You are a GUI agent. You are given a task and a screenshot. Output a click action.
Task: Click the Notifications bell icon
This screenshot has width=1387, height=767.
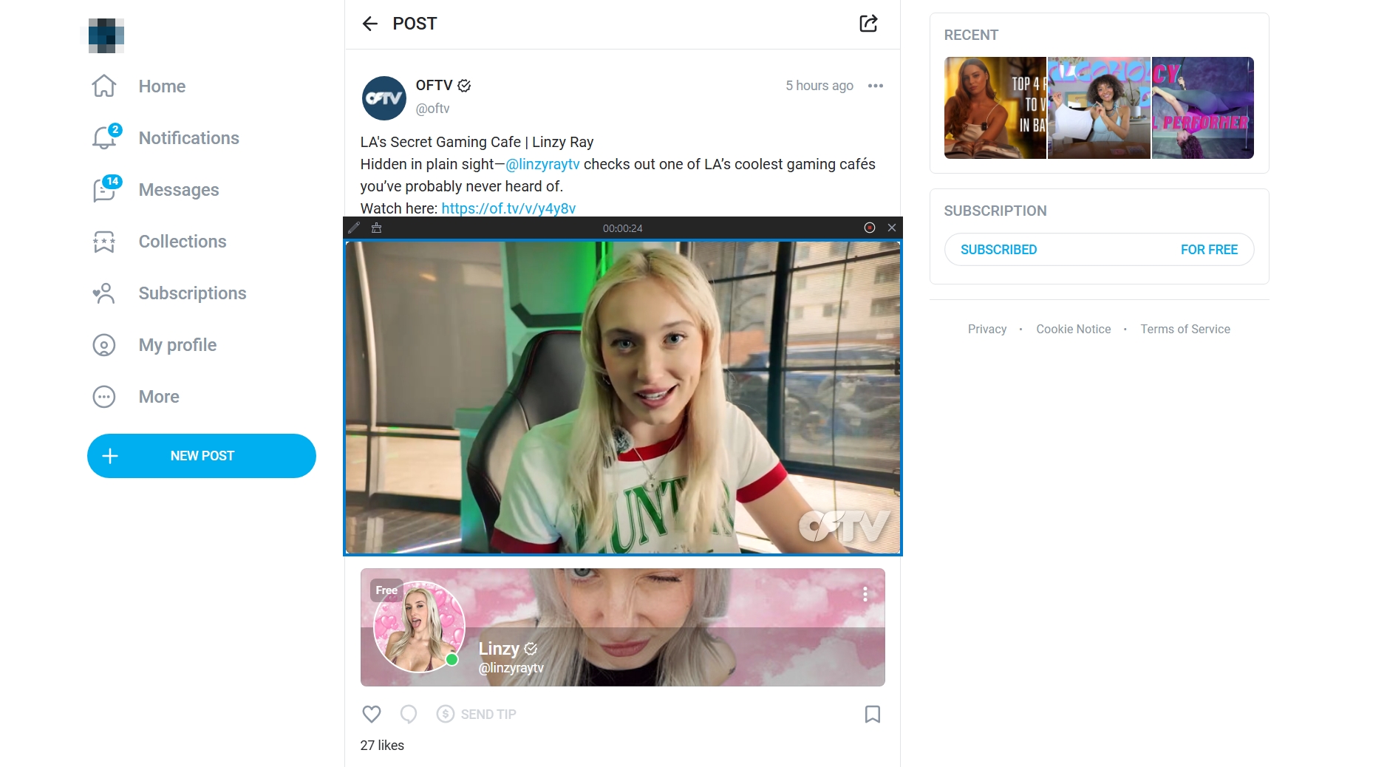coord(104,138)
